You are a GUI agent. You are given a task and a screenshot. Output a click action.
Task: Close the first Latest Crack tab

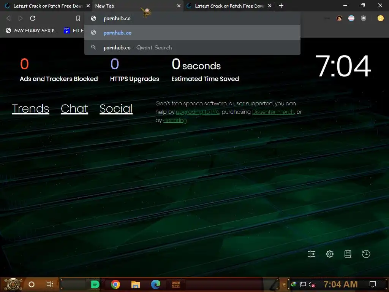[x=88, y=6]
